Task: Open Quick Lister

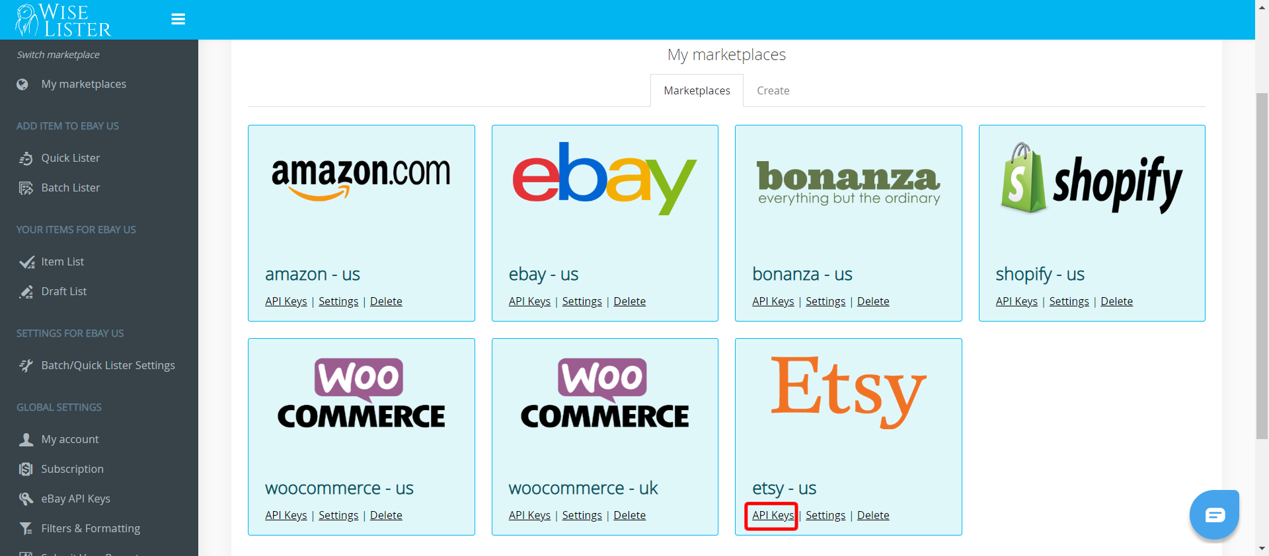Action: tap(71, 158)
